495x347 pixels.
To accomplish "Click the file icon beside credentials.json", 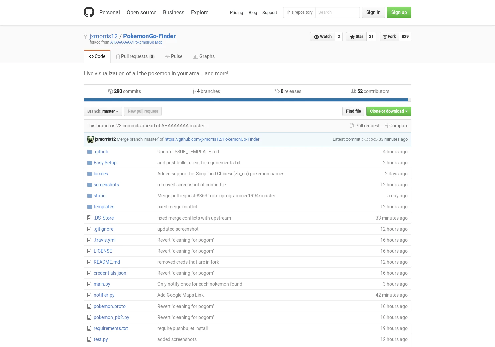I will click(89, 273).
